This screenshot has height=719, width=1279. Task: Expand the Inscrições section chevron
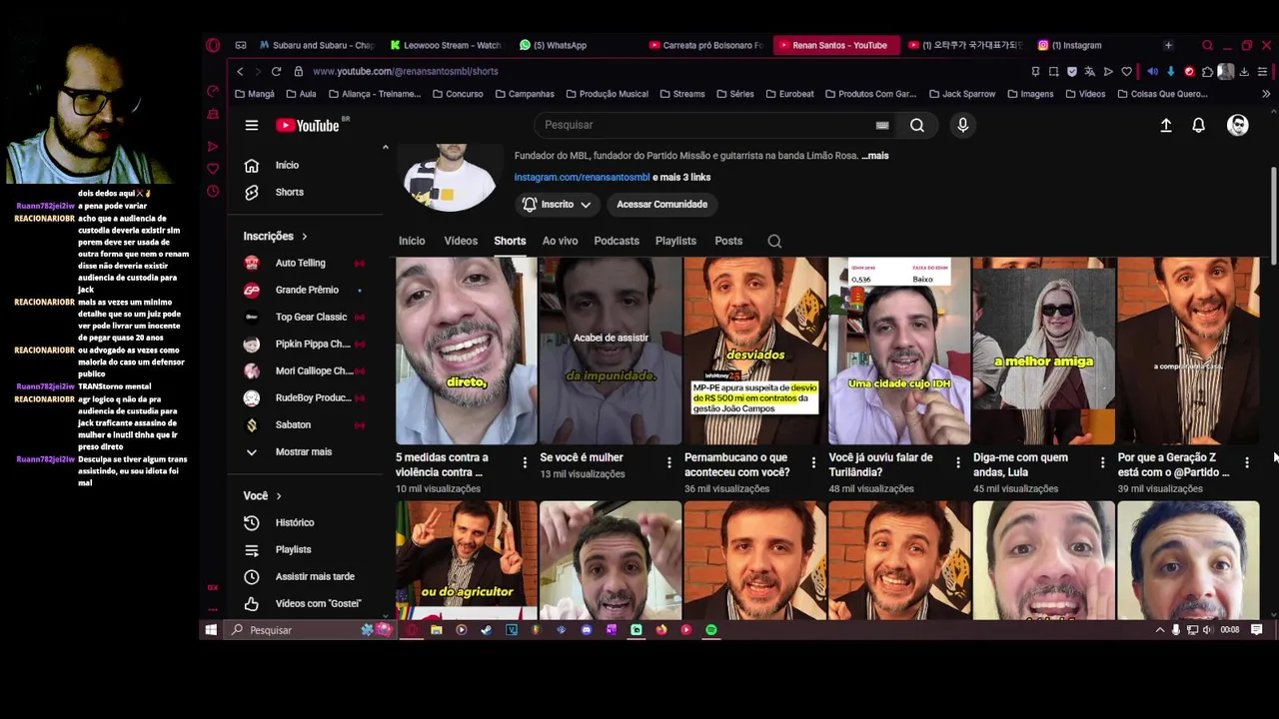click(x=304, y=237)
